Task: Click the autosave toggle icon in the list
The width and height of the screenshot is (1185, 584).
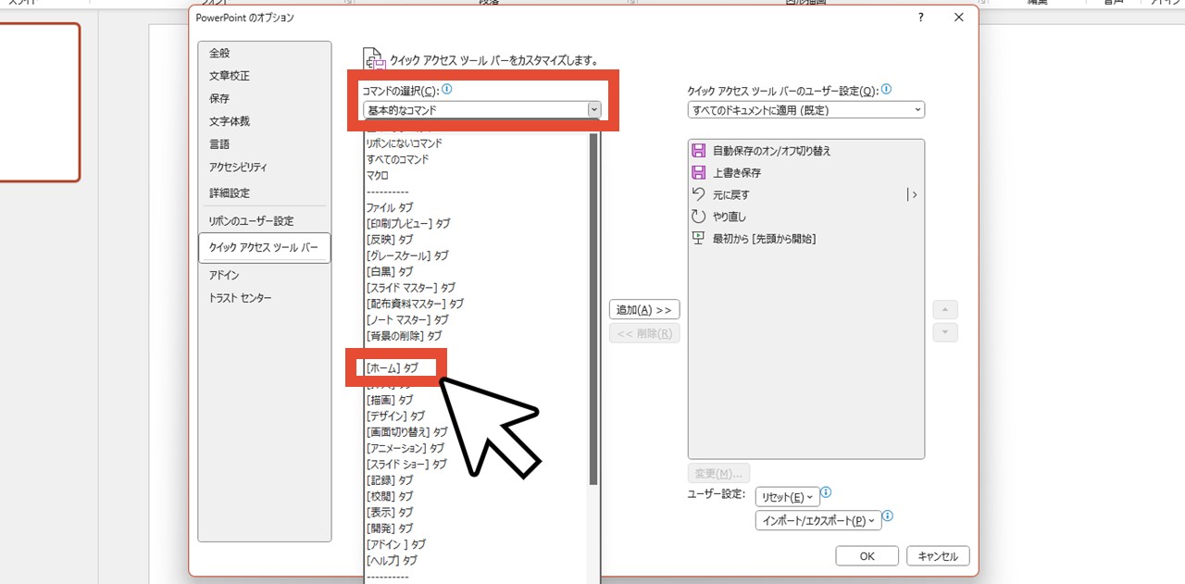Action: (x=699, y=150)
